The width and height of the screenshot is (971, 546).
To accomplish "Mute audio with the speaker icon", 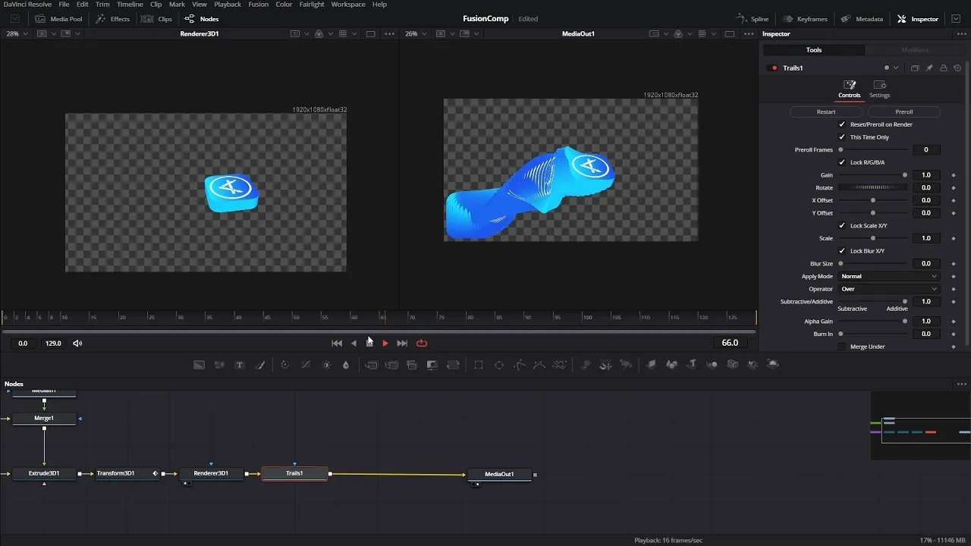I will coord(77,344).
